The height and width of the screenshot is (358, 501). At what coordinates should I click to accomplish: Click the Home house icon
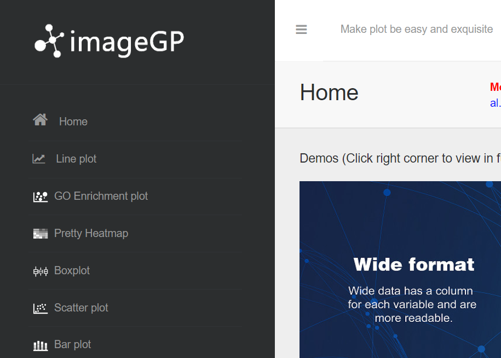(40, 120)
